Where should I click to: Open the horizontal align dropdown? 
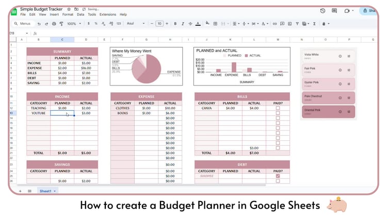[236, 24]
